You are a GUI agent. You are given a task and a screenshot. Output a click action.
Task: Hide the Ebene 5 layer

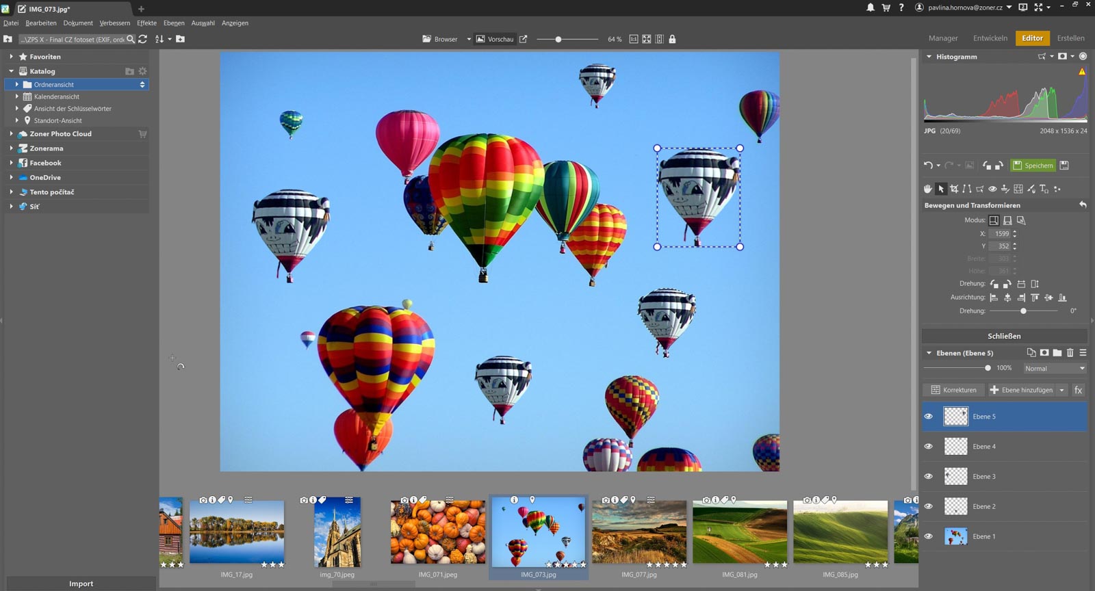(929, 417)
